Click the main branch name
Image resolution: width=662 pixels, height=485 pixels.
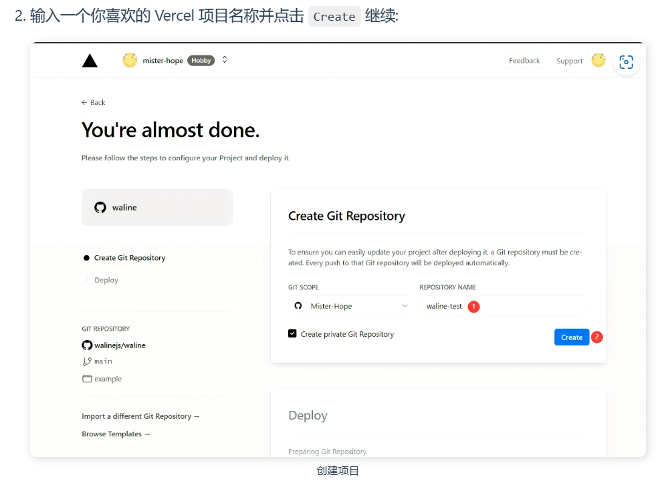click(x=103, y=361)
